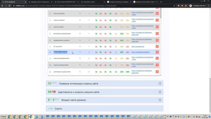Bookmark this page with the star icon

coord(174,6)
